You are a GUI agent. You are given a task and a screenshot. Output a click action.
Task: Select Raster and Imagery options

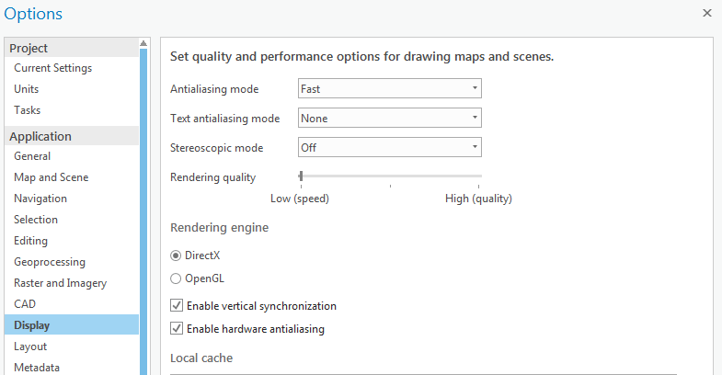60,283
